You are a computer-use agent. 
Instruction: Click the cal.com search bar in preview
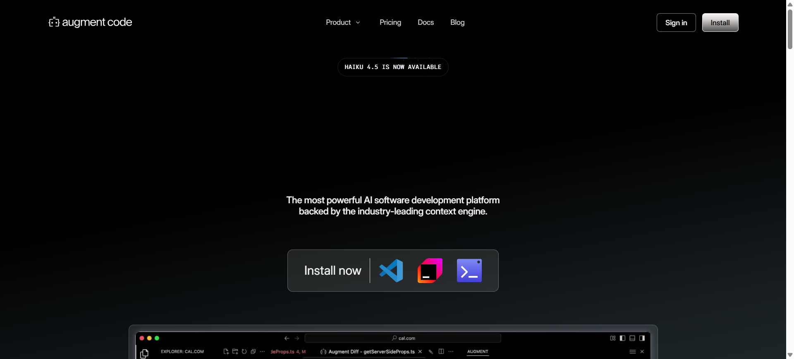tap(403, 338)
